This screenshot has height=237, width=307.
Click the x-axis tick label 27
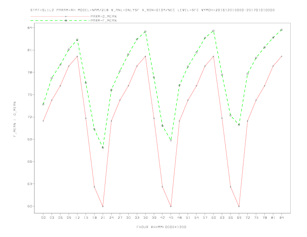[120, 218]
